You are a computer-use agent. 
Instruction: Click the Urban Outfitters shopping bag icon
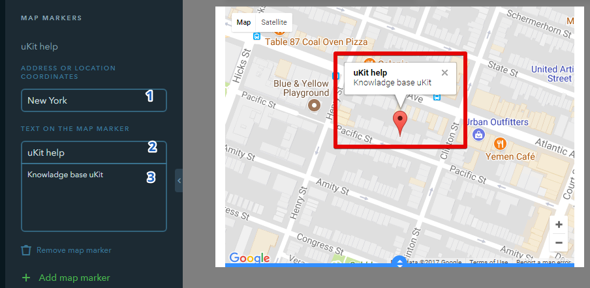click(478, 134)
